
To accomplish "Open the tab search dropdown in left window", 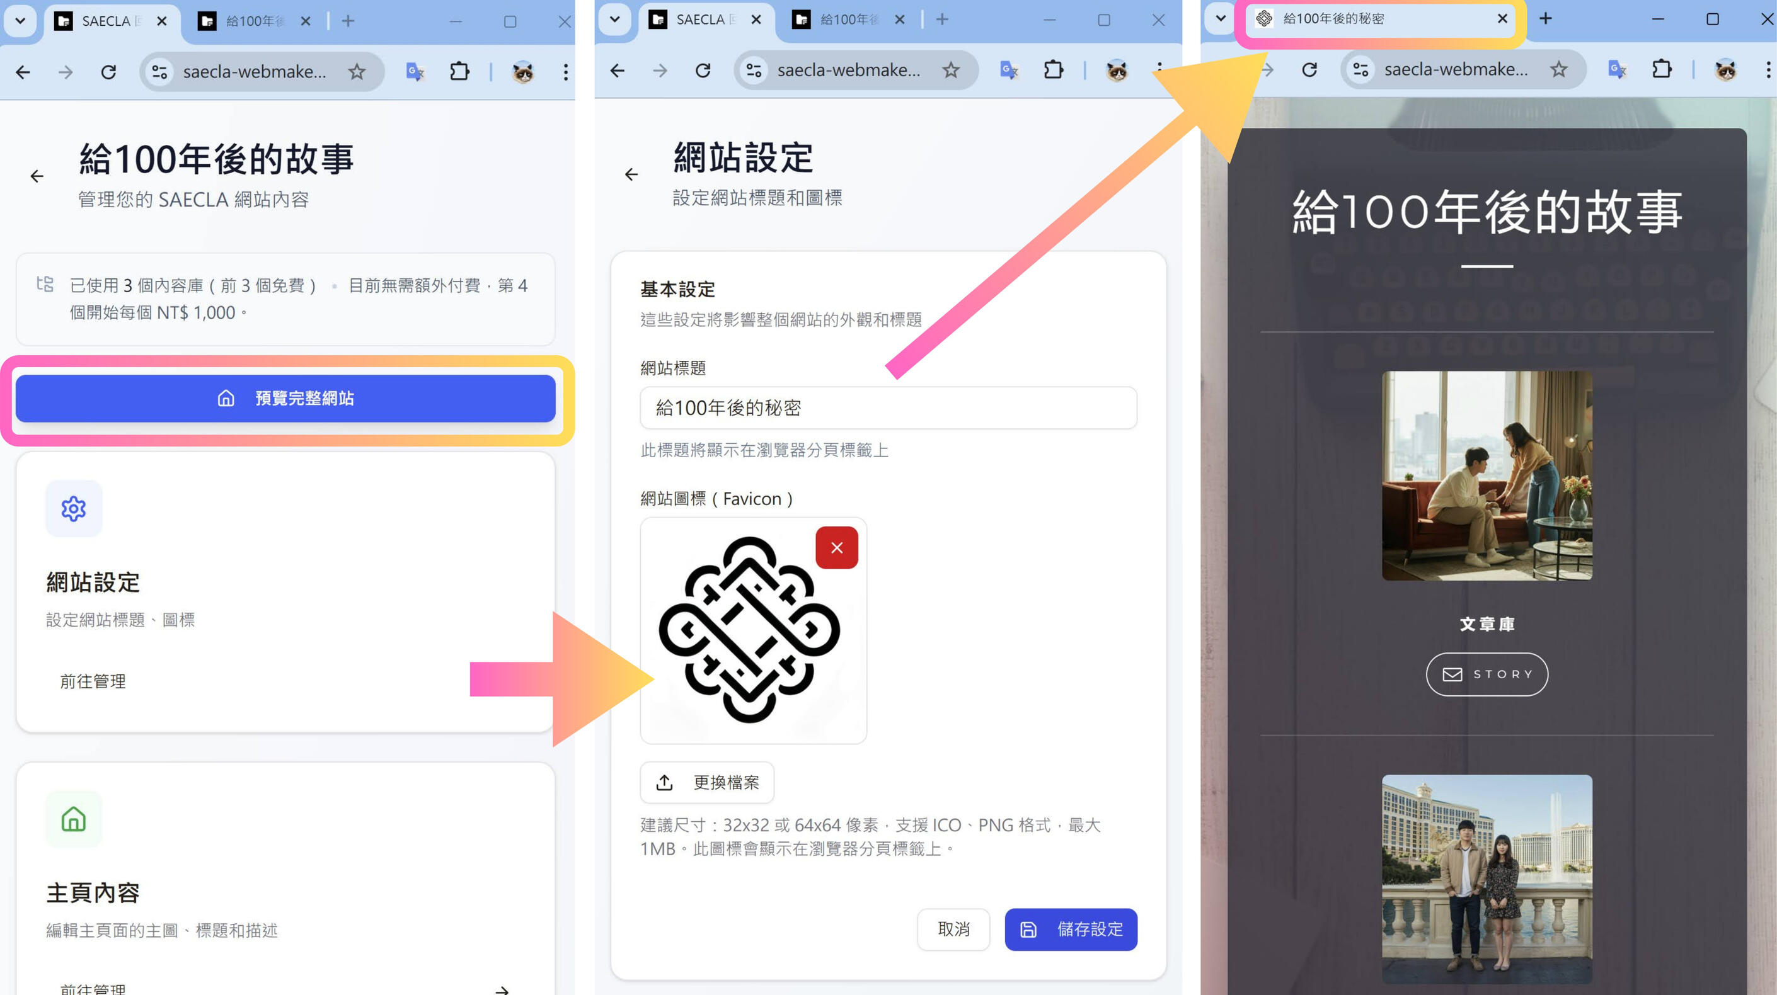I will 21,21.
